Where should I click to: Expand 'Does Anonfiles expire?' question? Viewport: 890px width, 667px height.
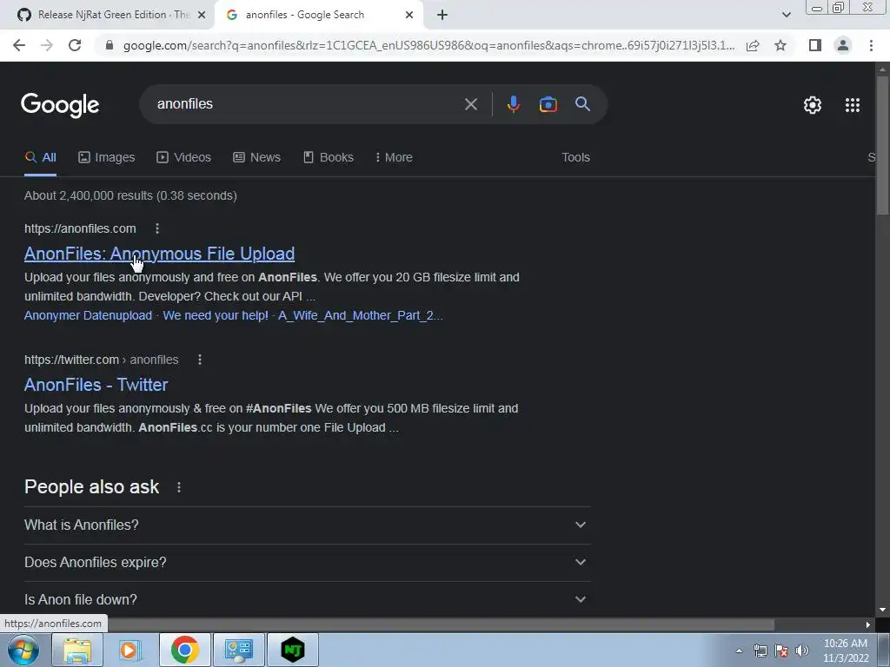click(x=307, y=563)
